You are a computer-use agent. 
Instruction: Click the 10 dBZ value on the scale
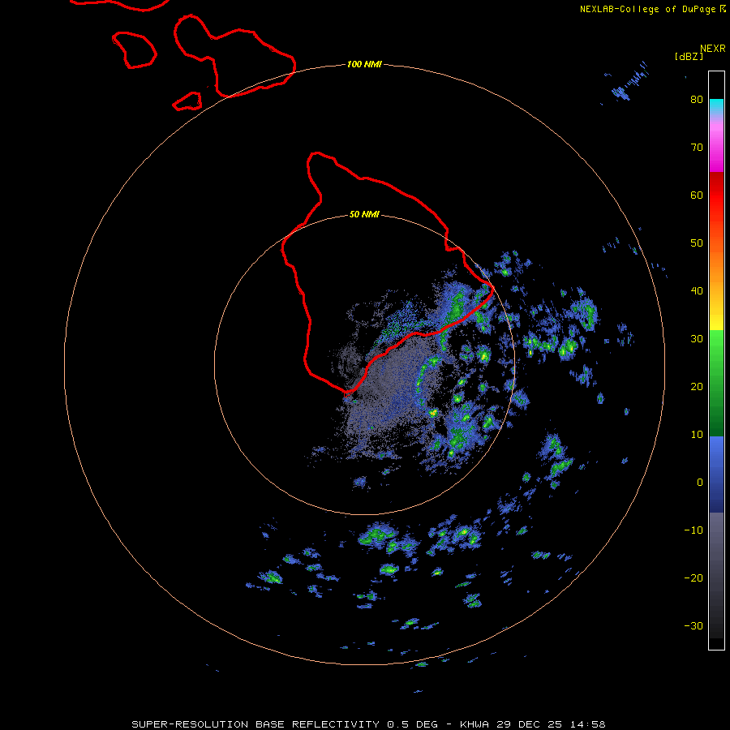(697, 435)
